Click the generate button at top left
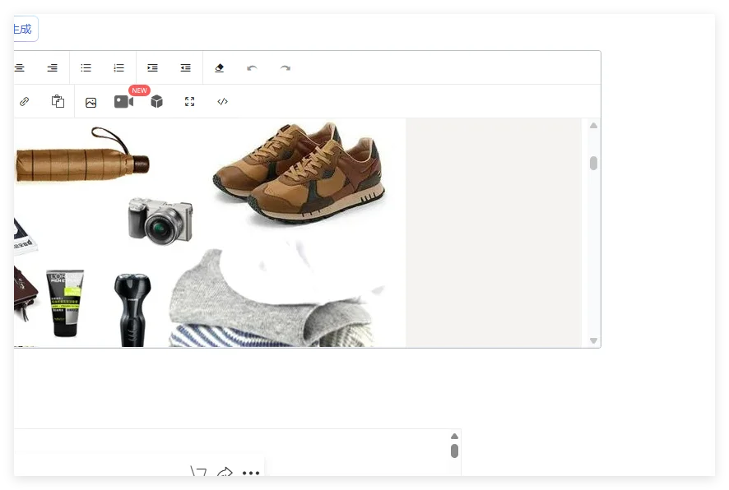Screen dimensions: 729x490 pos(26,29)
